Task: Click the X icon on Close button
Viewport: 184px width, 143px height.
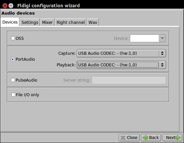Action: point(123,138)
